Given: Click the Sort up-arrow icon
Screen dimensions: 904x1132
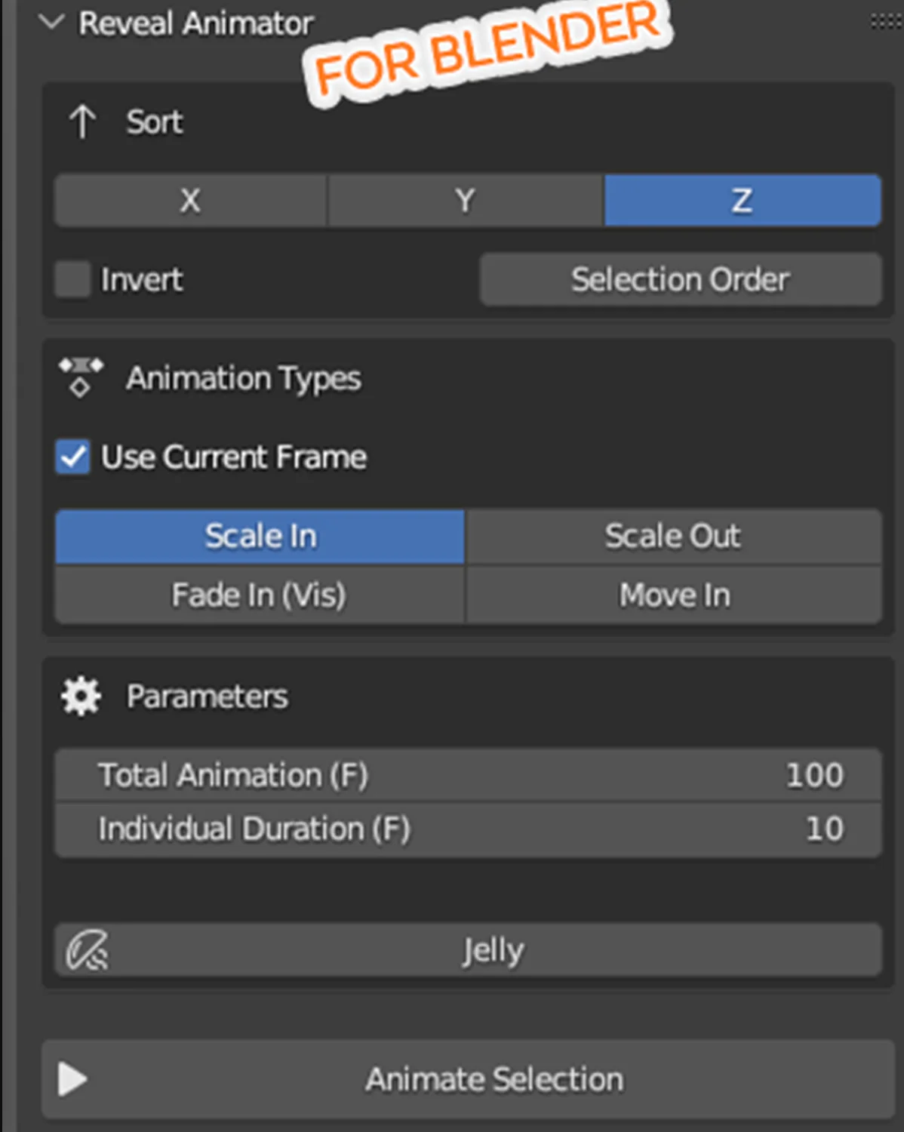Looking at the screenshot, I should pyautogui.click(x=82, y=122).
